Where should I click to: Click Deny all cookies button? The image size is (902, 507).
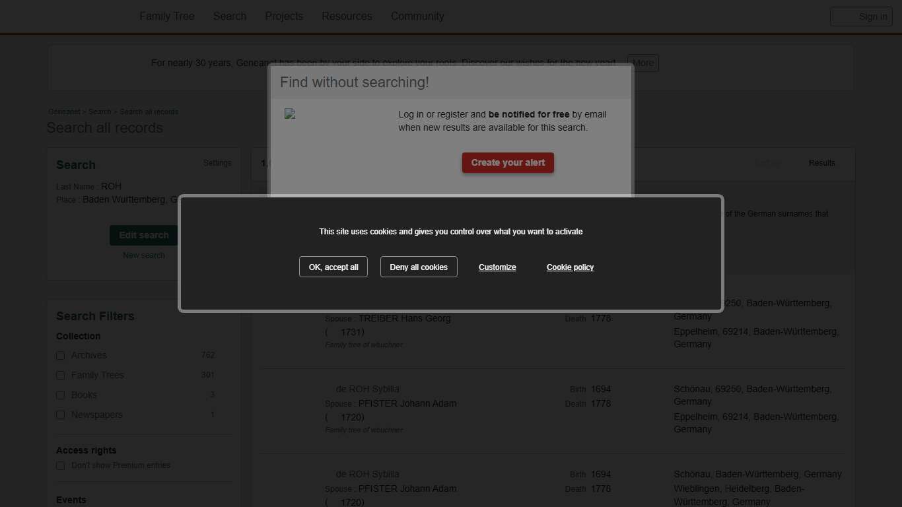419,267
